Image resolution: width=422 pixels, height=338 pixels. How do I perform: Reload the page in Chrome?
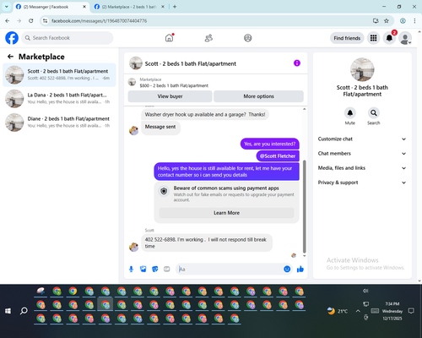click(31, 21)
